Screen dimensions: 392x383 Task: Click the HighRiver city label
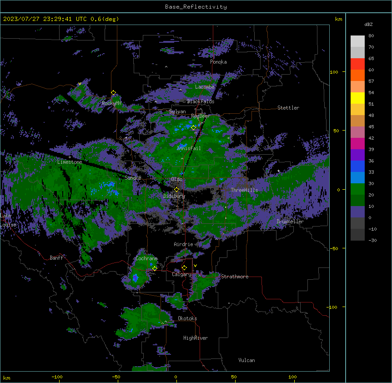pyautogui.click(x=196, y=338)
